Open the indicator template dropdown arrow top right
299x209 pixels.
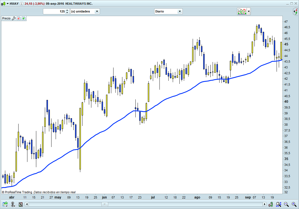pos(249,11)
